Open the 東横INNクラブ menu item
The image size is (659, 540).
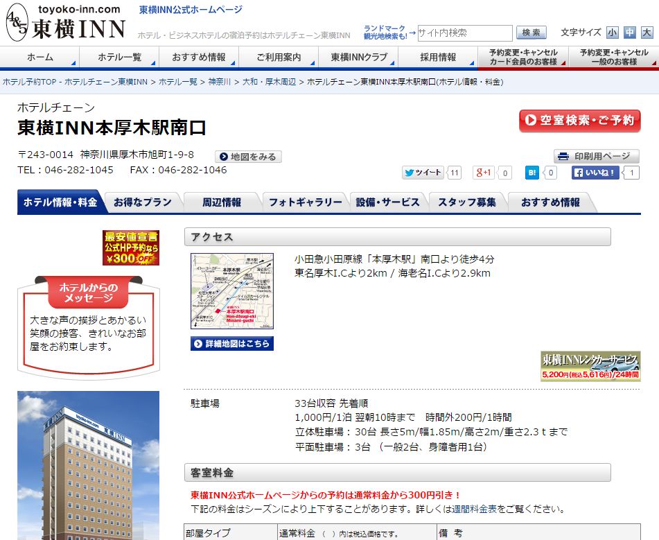tap(358, 58)
